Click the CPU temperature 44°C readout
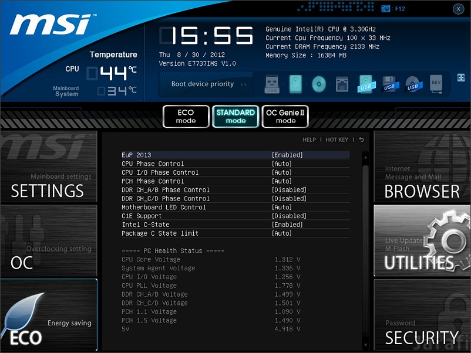This screenshot has width=471, height=353. coord(112,73)
